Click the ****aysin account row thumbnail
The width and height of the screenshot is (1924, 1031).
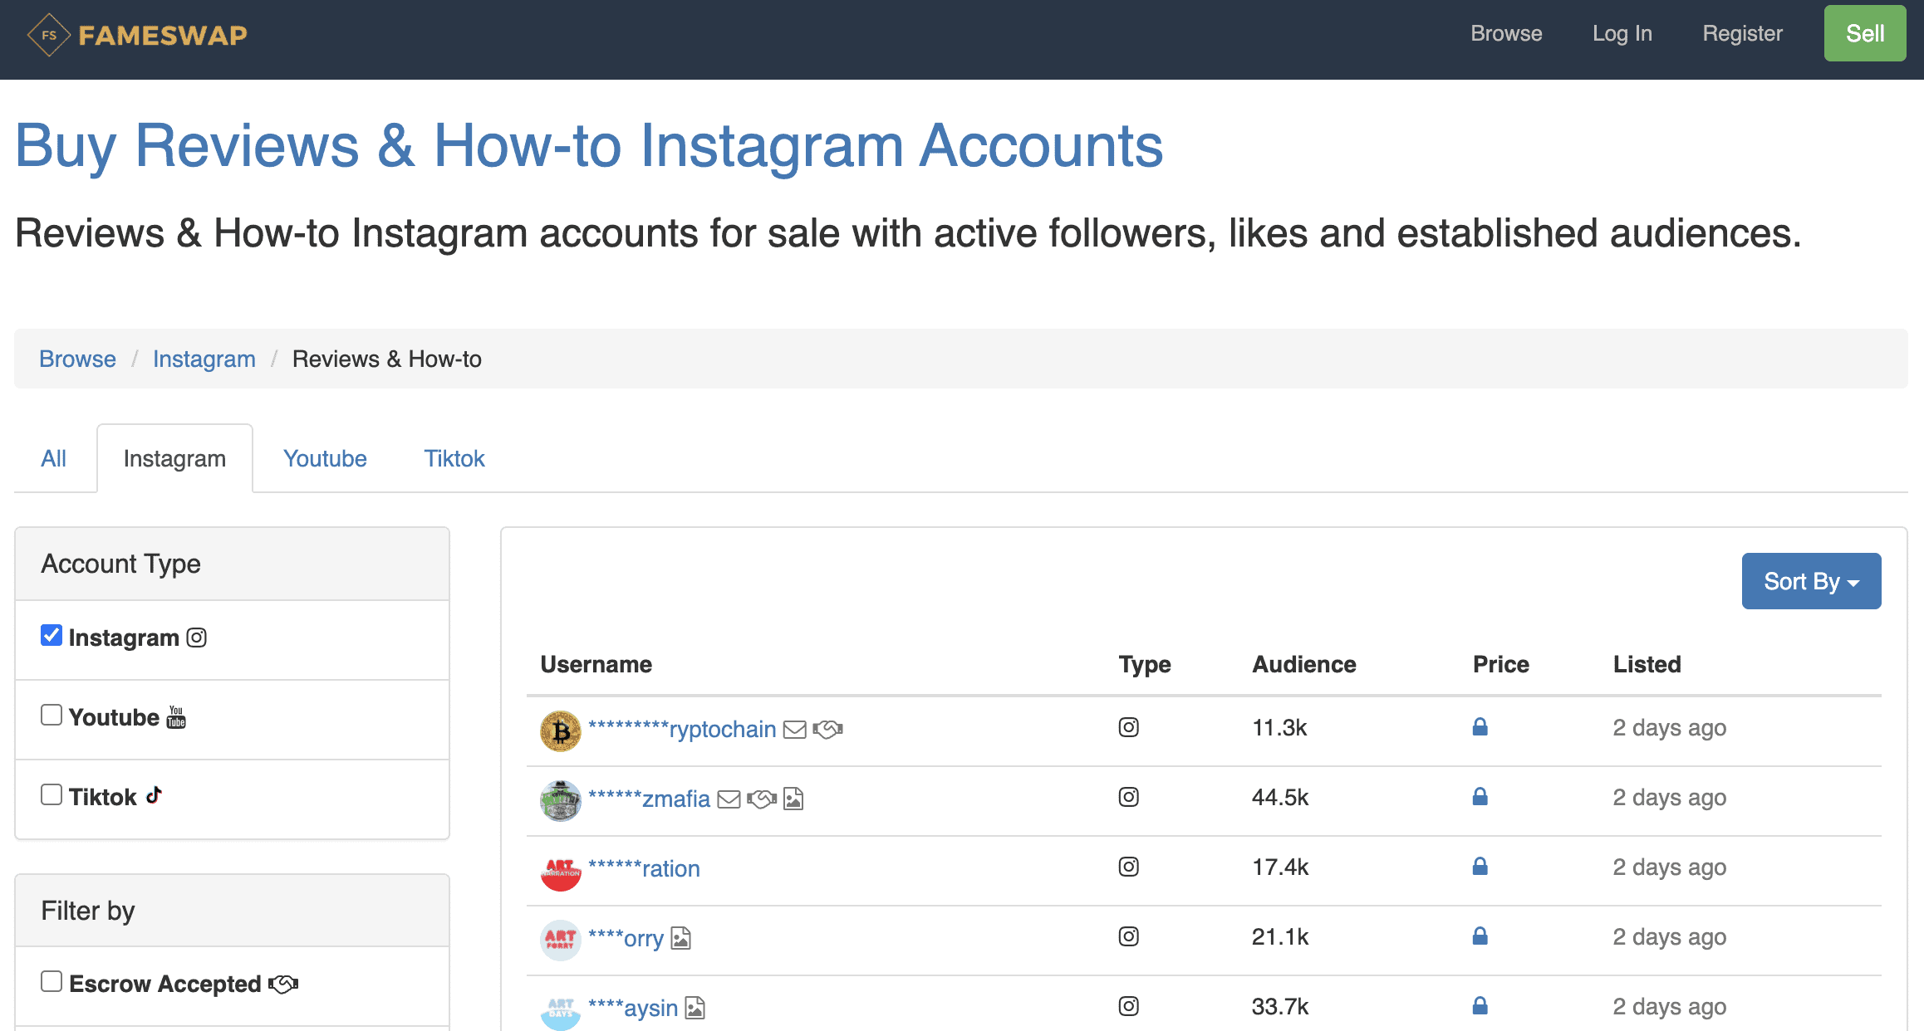[x=556, y=1007]
